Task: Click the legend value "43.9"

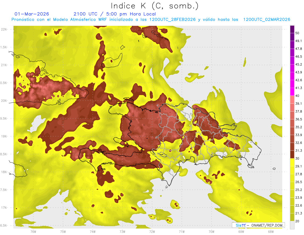Action: click(298, 72)
